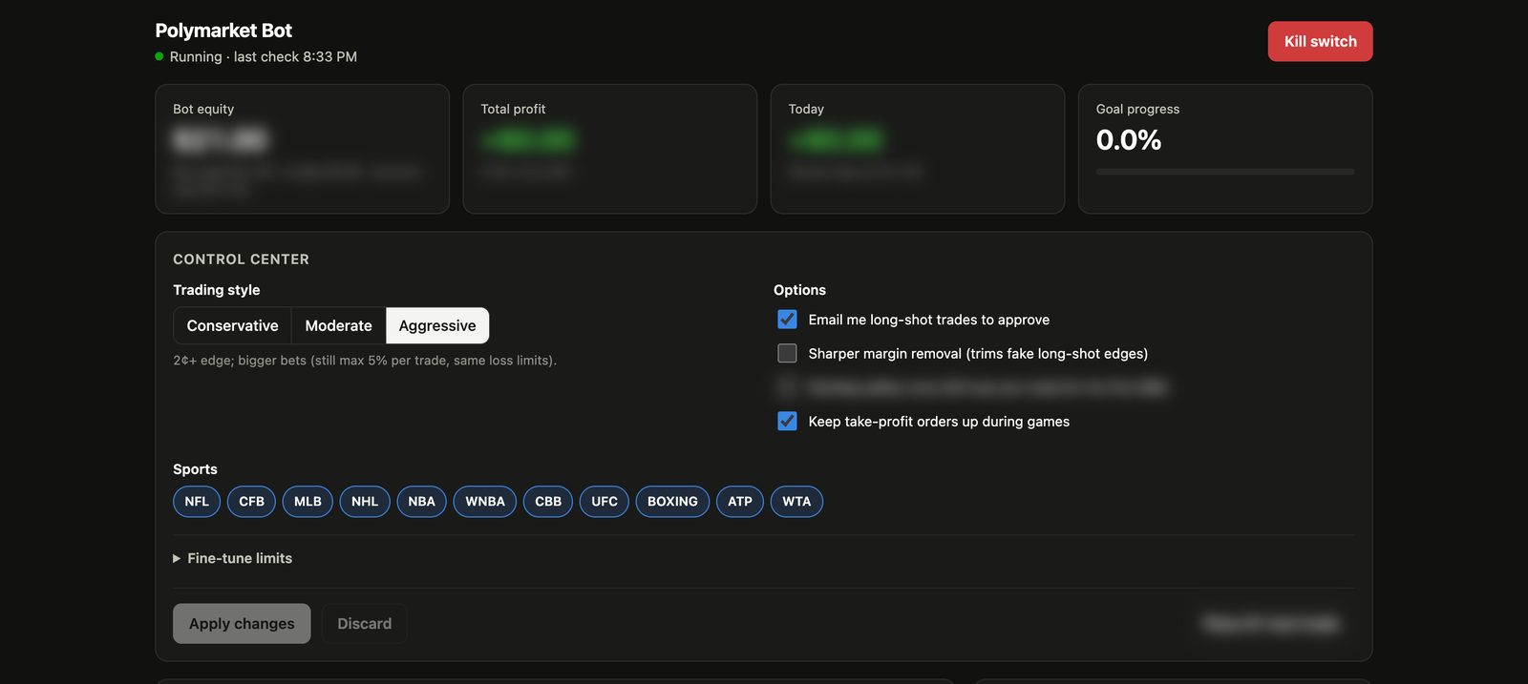Toggle the CBB sport chip
The image size is (1528, 684).
[548, 502]
